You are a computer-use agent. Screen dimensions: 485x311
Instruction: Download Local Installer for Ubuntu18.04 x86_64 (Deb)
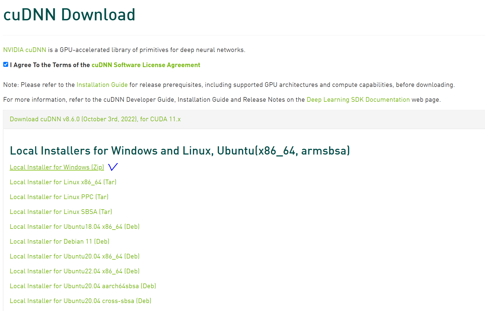tap(75, 227)
